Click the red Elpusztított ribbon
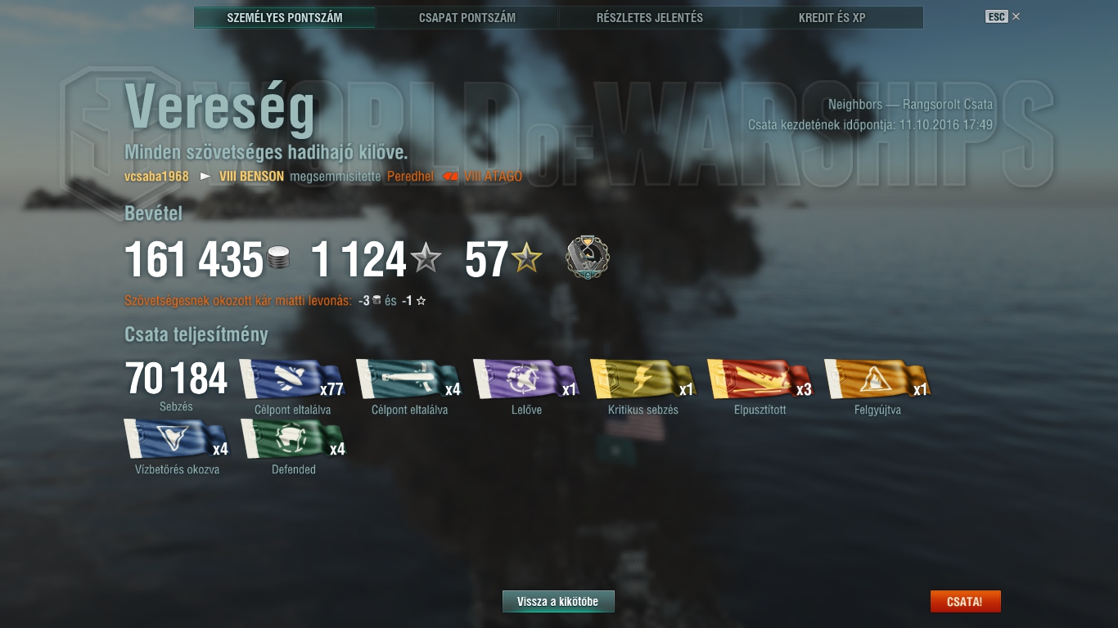Image resolution: width=1118 pixels, height=628 pixels. point(760,379)
